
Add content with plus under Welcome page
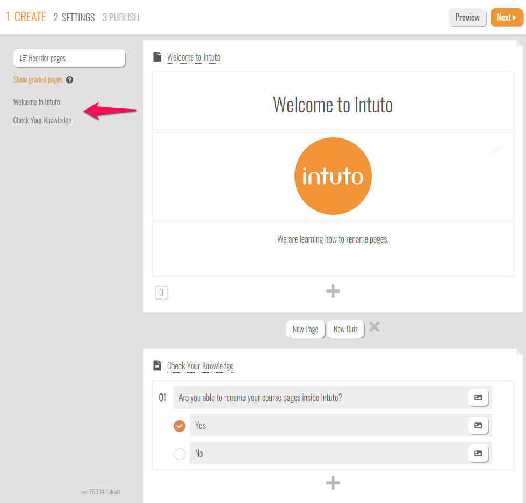coord(333,291)
